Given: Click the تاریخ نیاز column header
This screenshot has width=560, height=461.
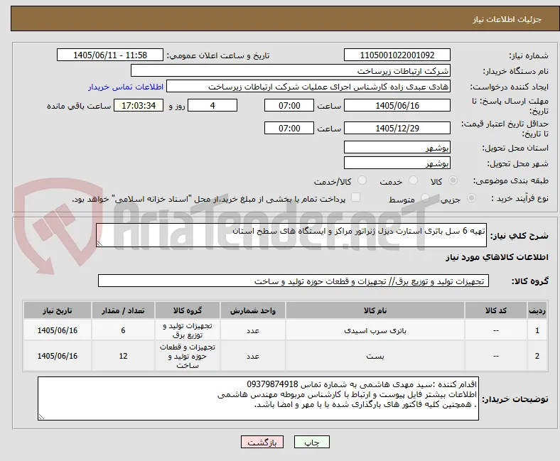Looking at the screenshot, I should [x=58, y=310].
